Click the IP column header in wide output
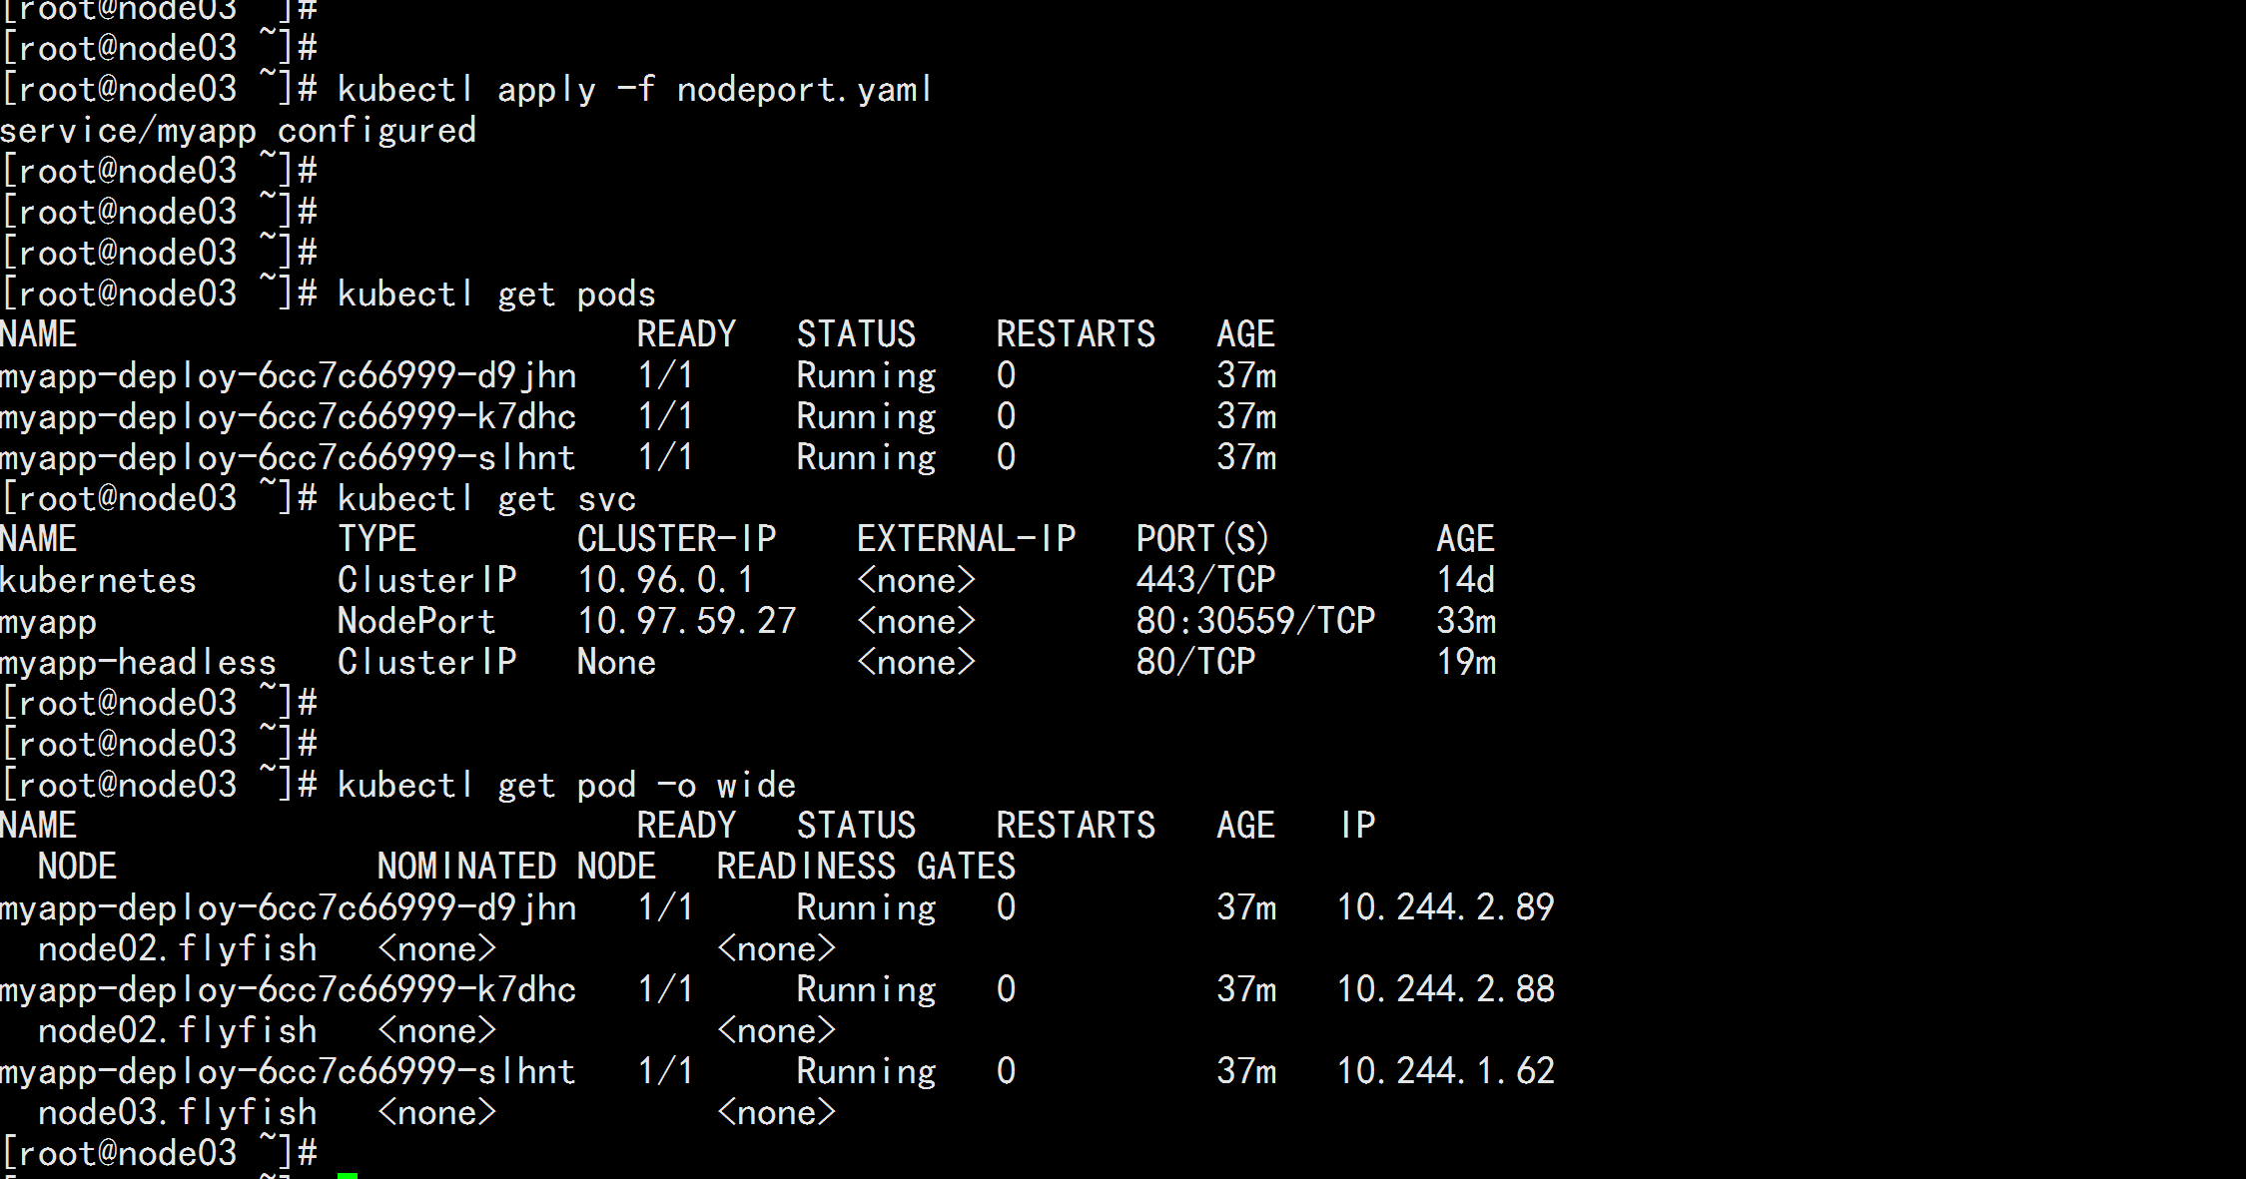The height and width of the screenshot is (1179, 2246). (x=1358, y=826)
